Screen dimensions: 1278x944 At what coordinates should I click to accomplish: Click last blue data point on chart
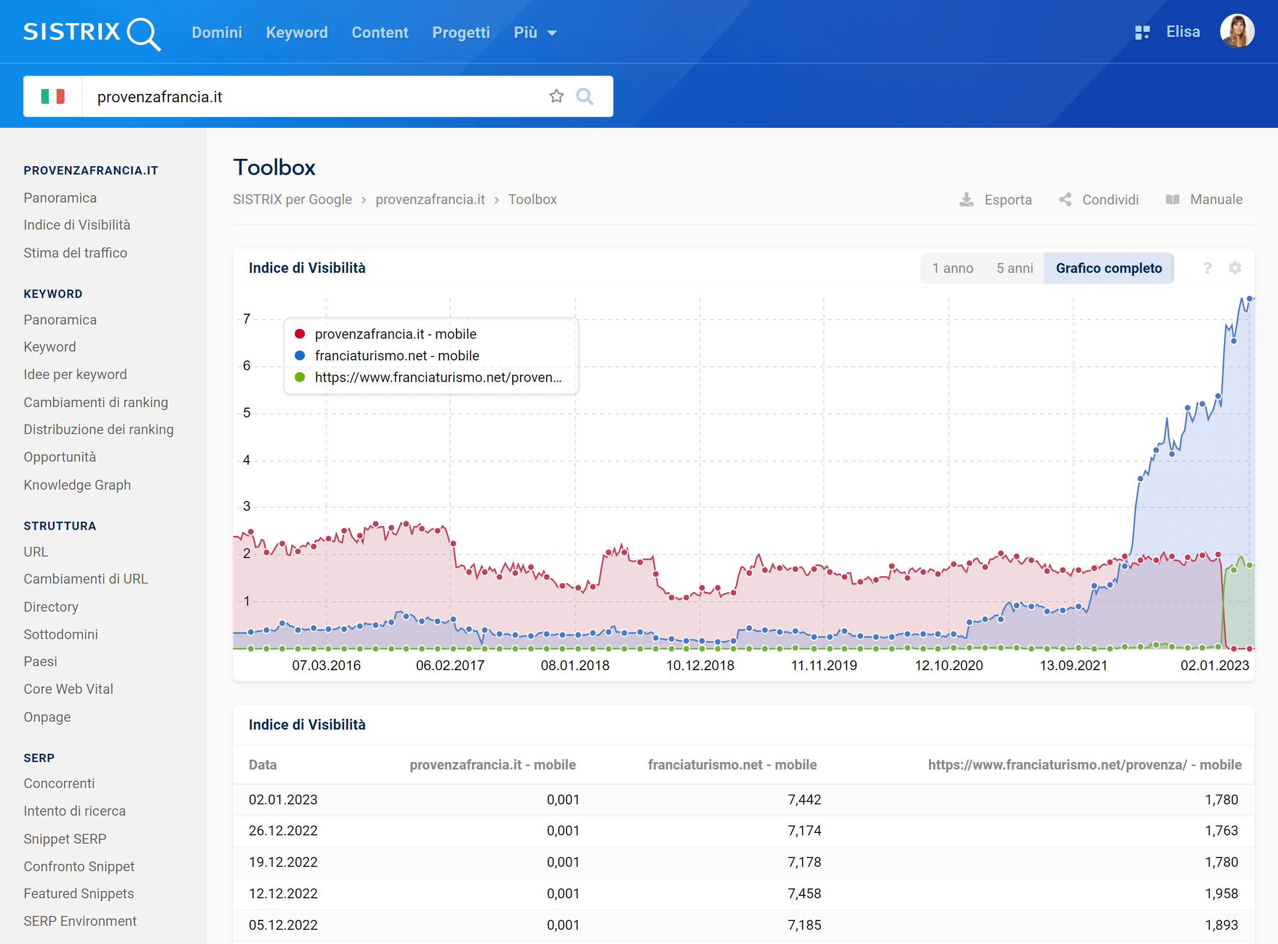pyautogui.click(x=1249, y=299)
